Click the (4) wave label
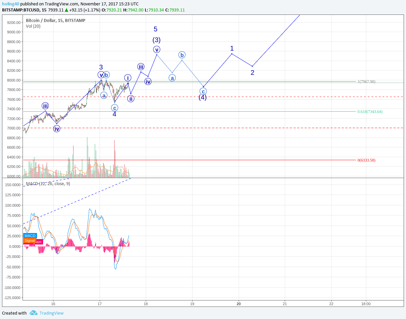This screenshot has width=406, height=319. pos(202,97)
